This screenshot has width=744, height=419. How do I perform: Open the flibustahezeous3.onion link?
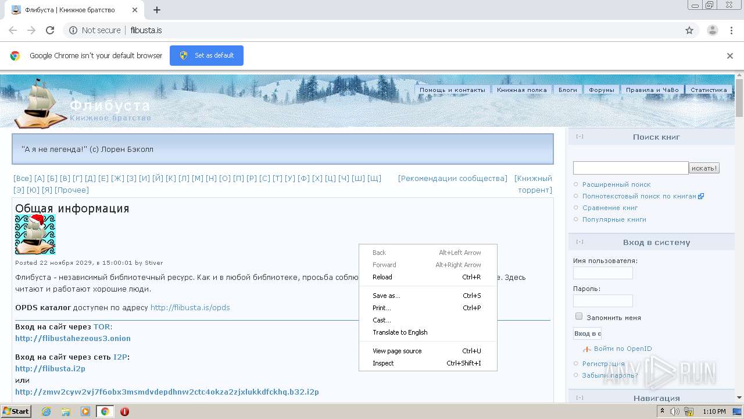pos(73,339)
